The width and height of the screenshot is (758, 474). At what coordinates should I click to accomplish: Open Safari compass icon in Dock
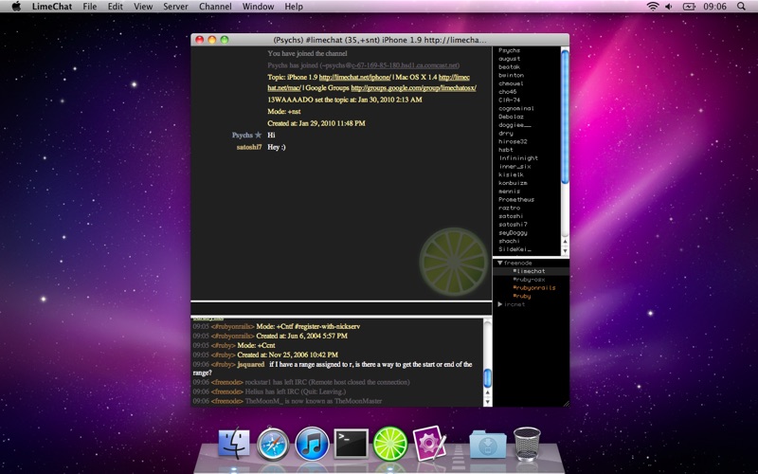tap(273, 443)
